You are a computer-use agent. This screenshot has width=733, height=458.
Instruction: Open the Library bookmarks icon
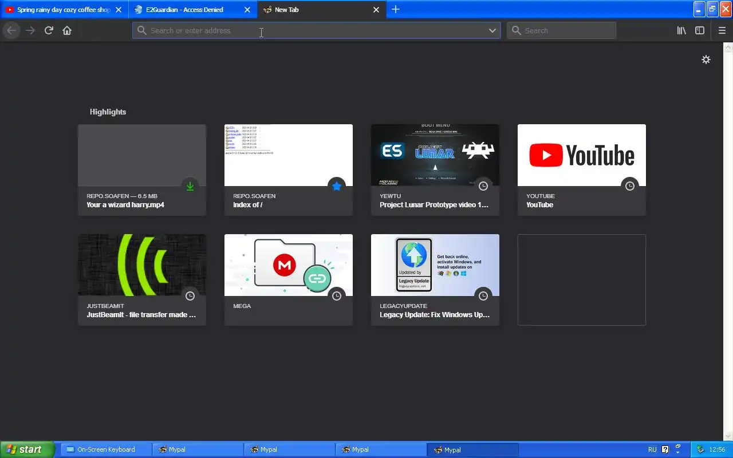click(x=681, y=30)
